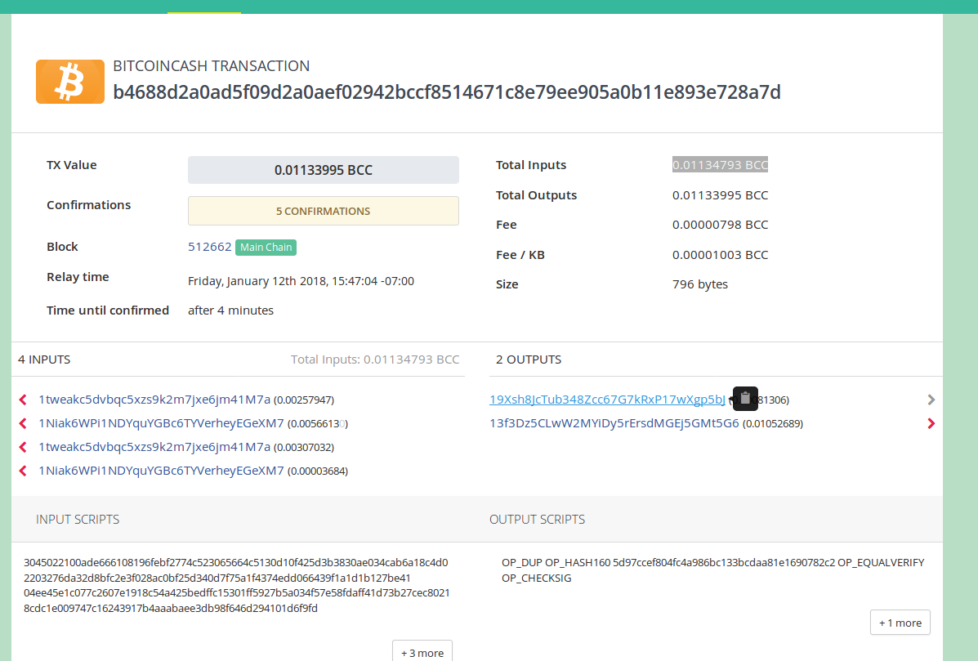Click the red arrow beside 1tweakc5 input (0.00307032)

23,447
